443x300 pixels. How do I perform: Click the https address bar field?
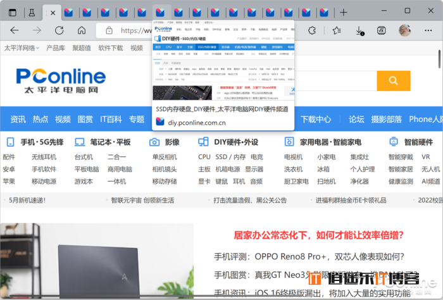(x=124, y=30)
